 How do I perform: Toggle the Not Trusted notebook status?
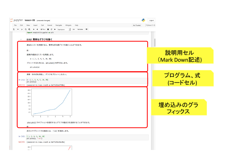[x=137, y=25]
